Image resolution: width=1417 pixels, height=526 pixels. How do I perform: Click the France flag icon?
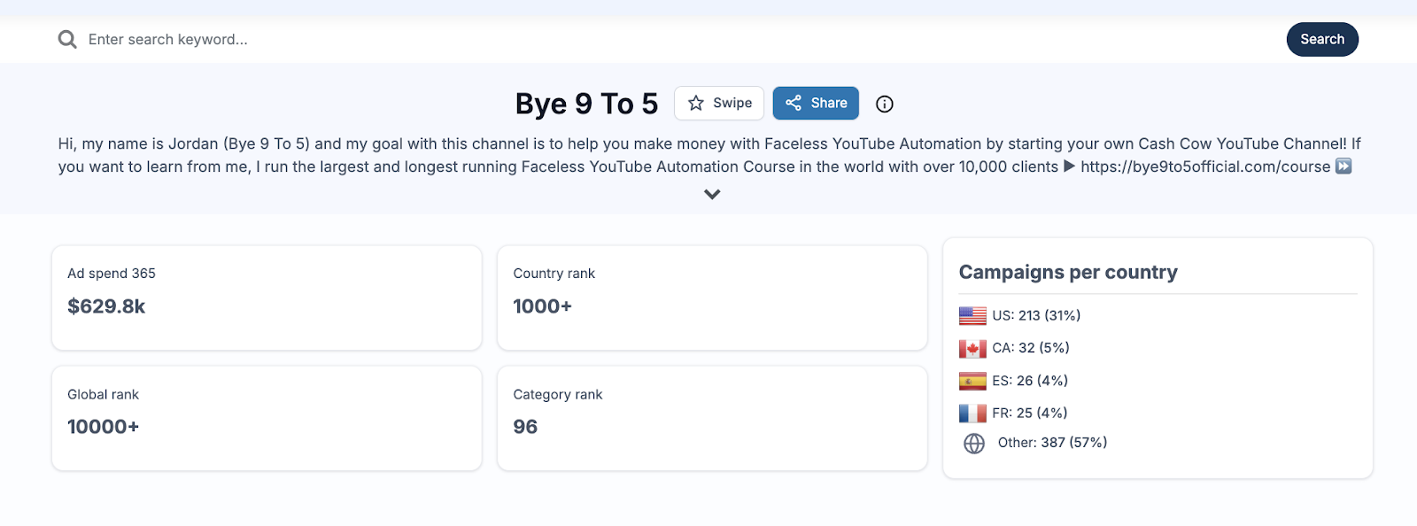pos(972,413)
